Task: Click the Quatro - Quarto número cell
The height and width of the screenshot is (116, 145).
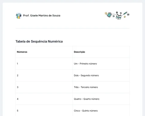Action: tap(101, 99)
